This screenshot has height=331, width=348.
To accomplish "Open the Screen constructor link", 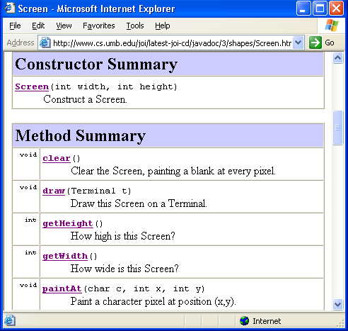I will (32, 86).
